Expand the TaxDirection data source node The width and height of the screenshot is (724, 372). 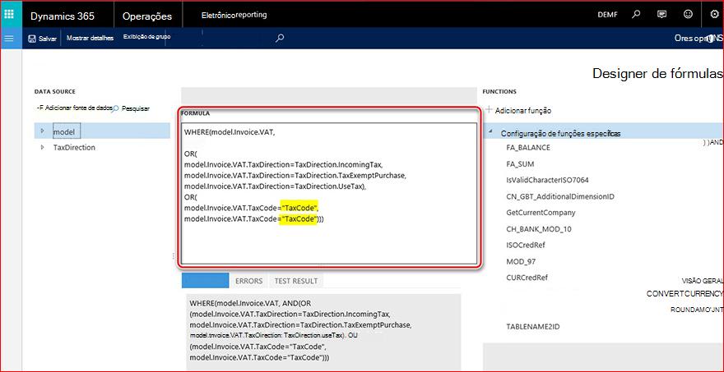point(43,148)
